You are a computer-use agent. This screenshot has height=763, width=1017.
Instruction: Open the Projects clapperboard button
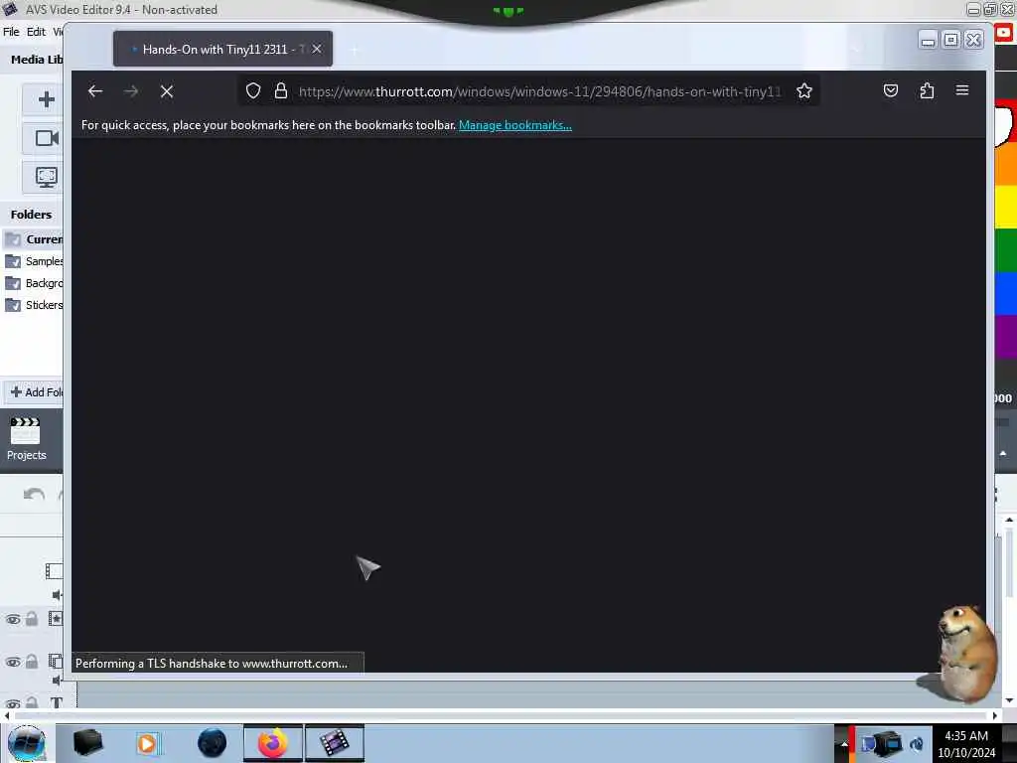(26, 438)
